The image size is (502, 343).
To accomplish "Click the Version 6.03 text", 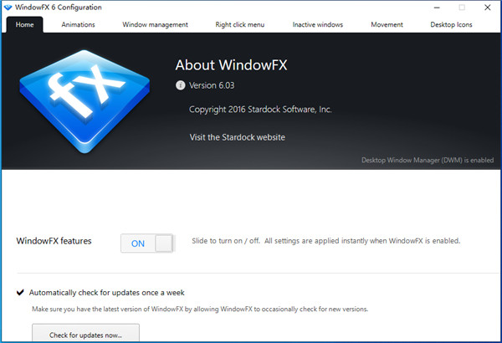I will coord(212,85).
